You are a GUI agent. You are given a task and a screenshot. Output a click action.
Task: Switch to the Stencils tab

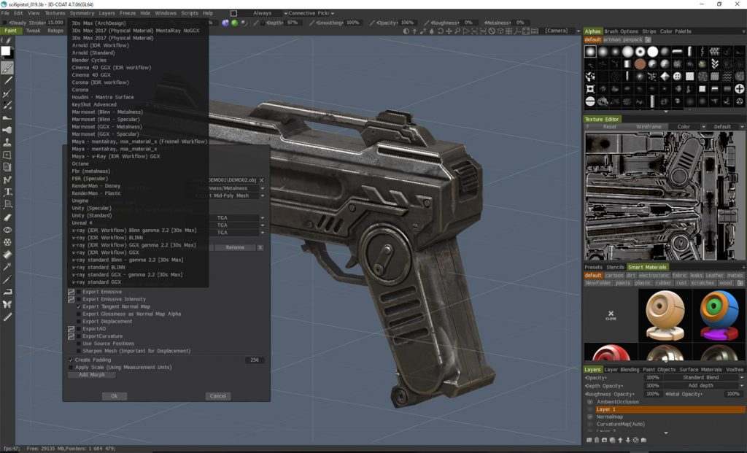tap(615, 267)
